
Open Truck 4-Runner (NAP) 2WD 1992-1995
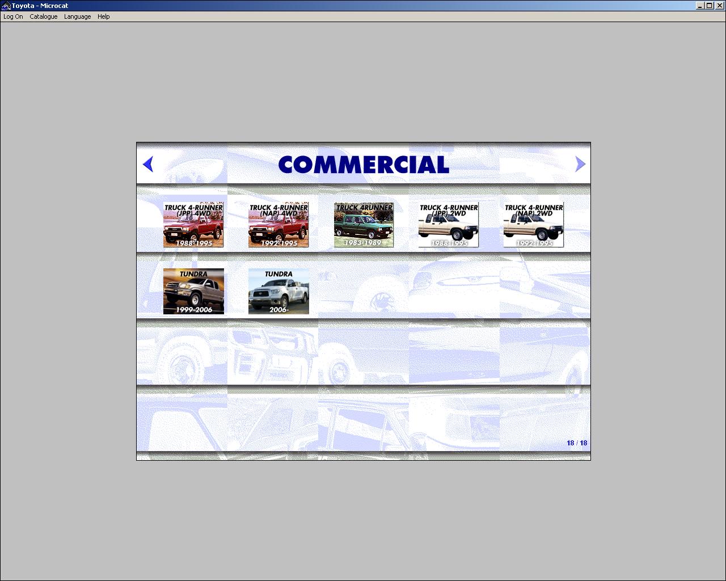click(x=534, y=225)
